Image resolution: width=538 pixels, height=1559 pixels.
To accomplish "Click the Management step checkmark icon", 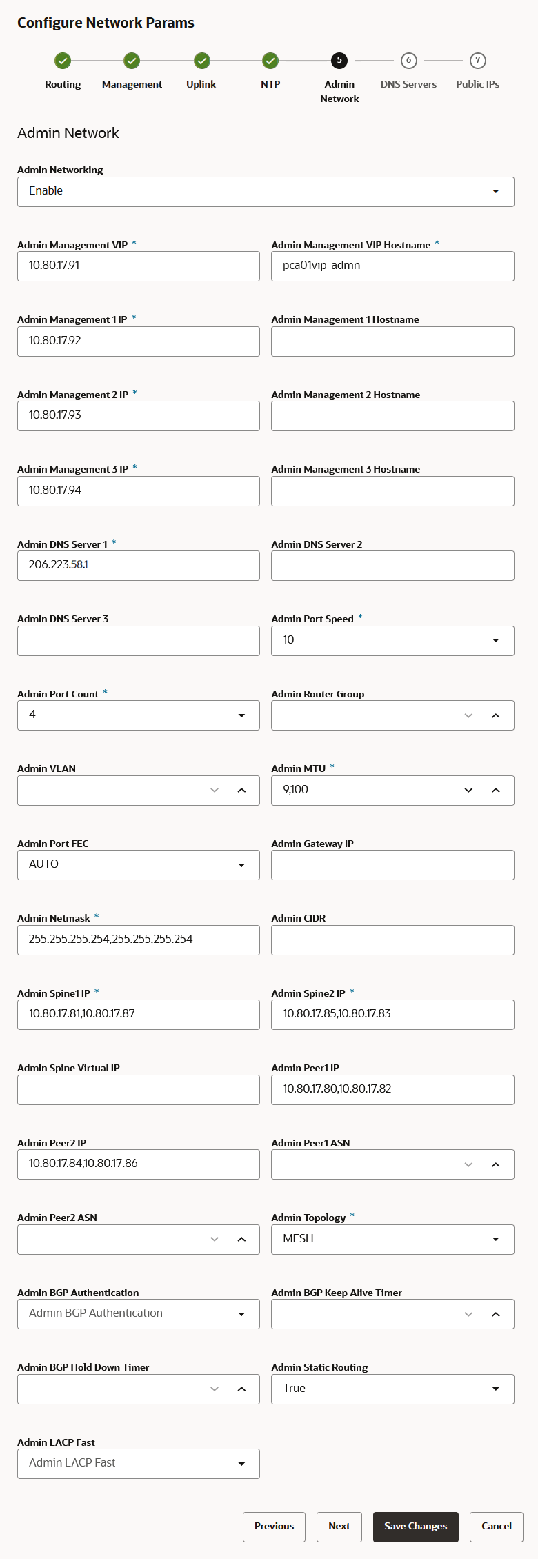I will (x=132, y=61).
